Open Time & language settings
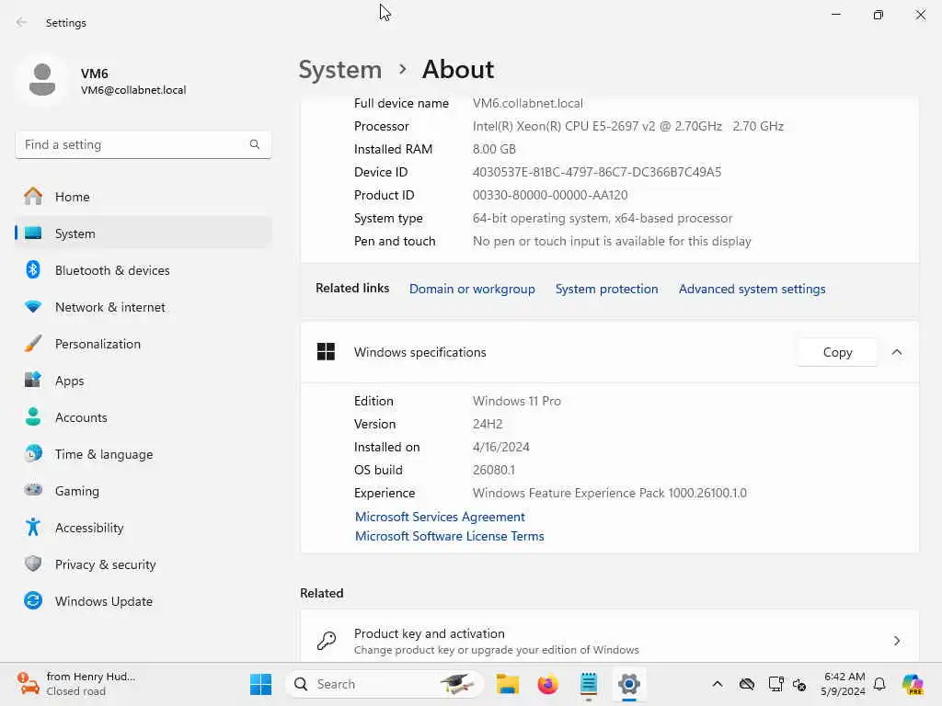The height and width of the screenshot is (706, 942). pyautogui.click(x=143, y=454)
